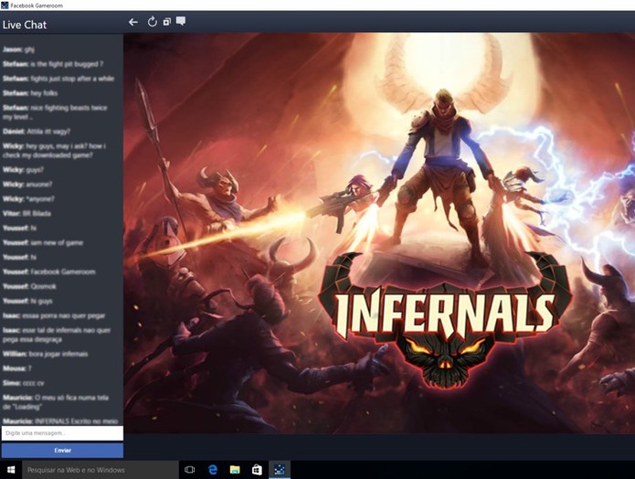Reload the game with the refresh icon
This screenshot has width=635, height=479.
click(x=152, y=22)
